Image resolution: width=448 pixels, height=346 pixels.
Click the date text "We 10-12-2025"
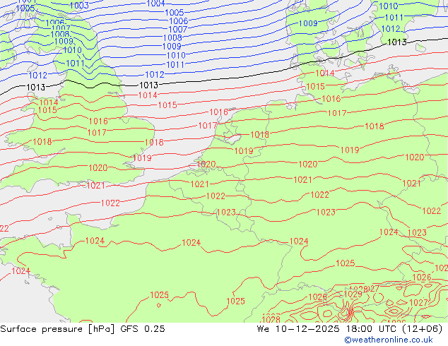click(298, 329)
